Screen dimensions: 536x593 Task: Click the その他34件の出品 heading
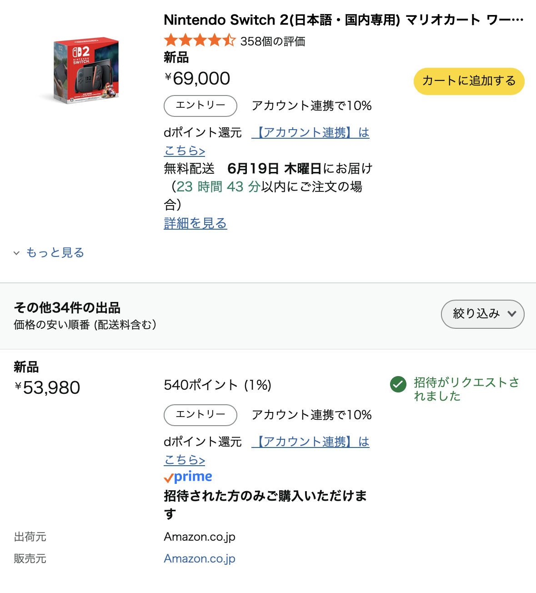click(x=67, y=308)
